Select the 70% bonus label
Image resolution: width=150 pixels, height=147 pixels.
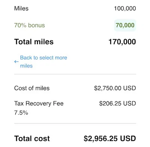coord(30,25)
